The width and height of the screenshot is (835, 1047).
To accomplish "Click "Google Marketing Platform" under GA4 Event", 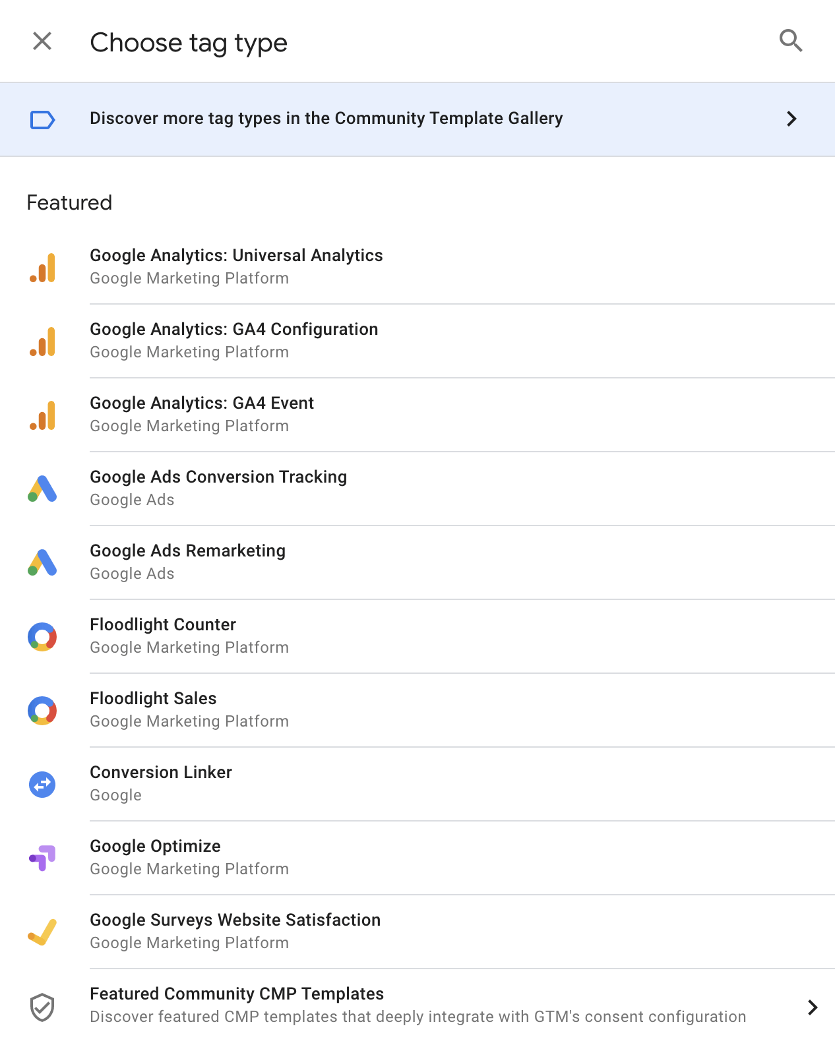I will [x=189, y=426].
